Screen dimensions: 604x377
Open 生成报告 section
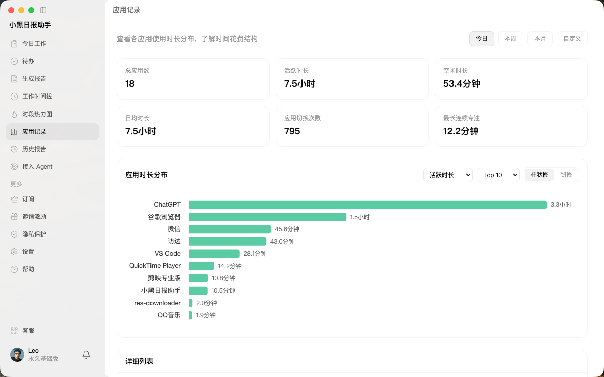[x=52, y=79]
